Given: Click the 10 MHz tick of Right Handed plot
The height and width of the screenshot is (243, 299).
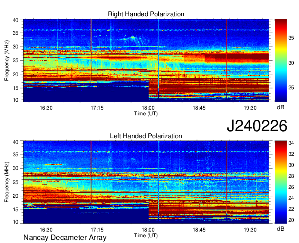Looking at the screenshot, I should tap(15, 100).
